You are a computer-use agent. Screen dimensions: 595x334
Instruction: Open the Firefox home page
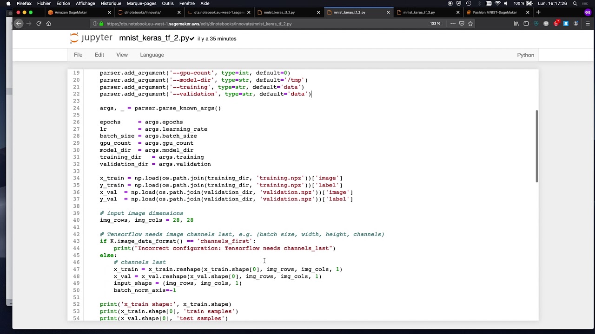pos(48,24)
